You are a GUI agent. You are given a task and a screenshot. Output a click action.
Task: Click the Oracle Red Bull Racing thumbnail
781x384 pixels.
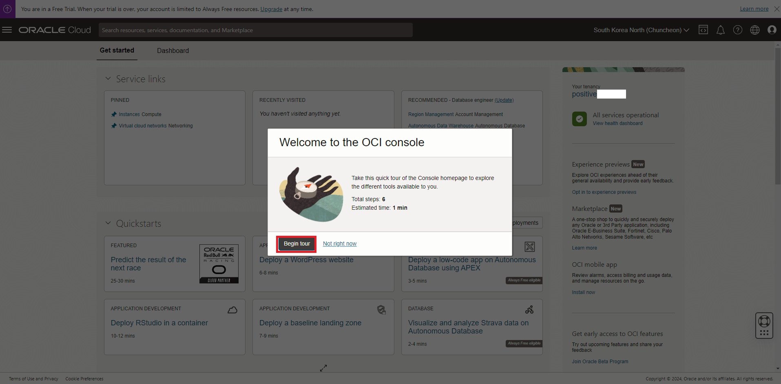coord(219,264)
